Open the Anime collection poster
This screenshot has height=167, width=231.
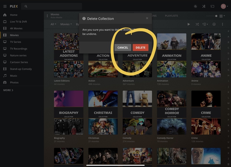(206, 55)
